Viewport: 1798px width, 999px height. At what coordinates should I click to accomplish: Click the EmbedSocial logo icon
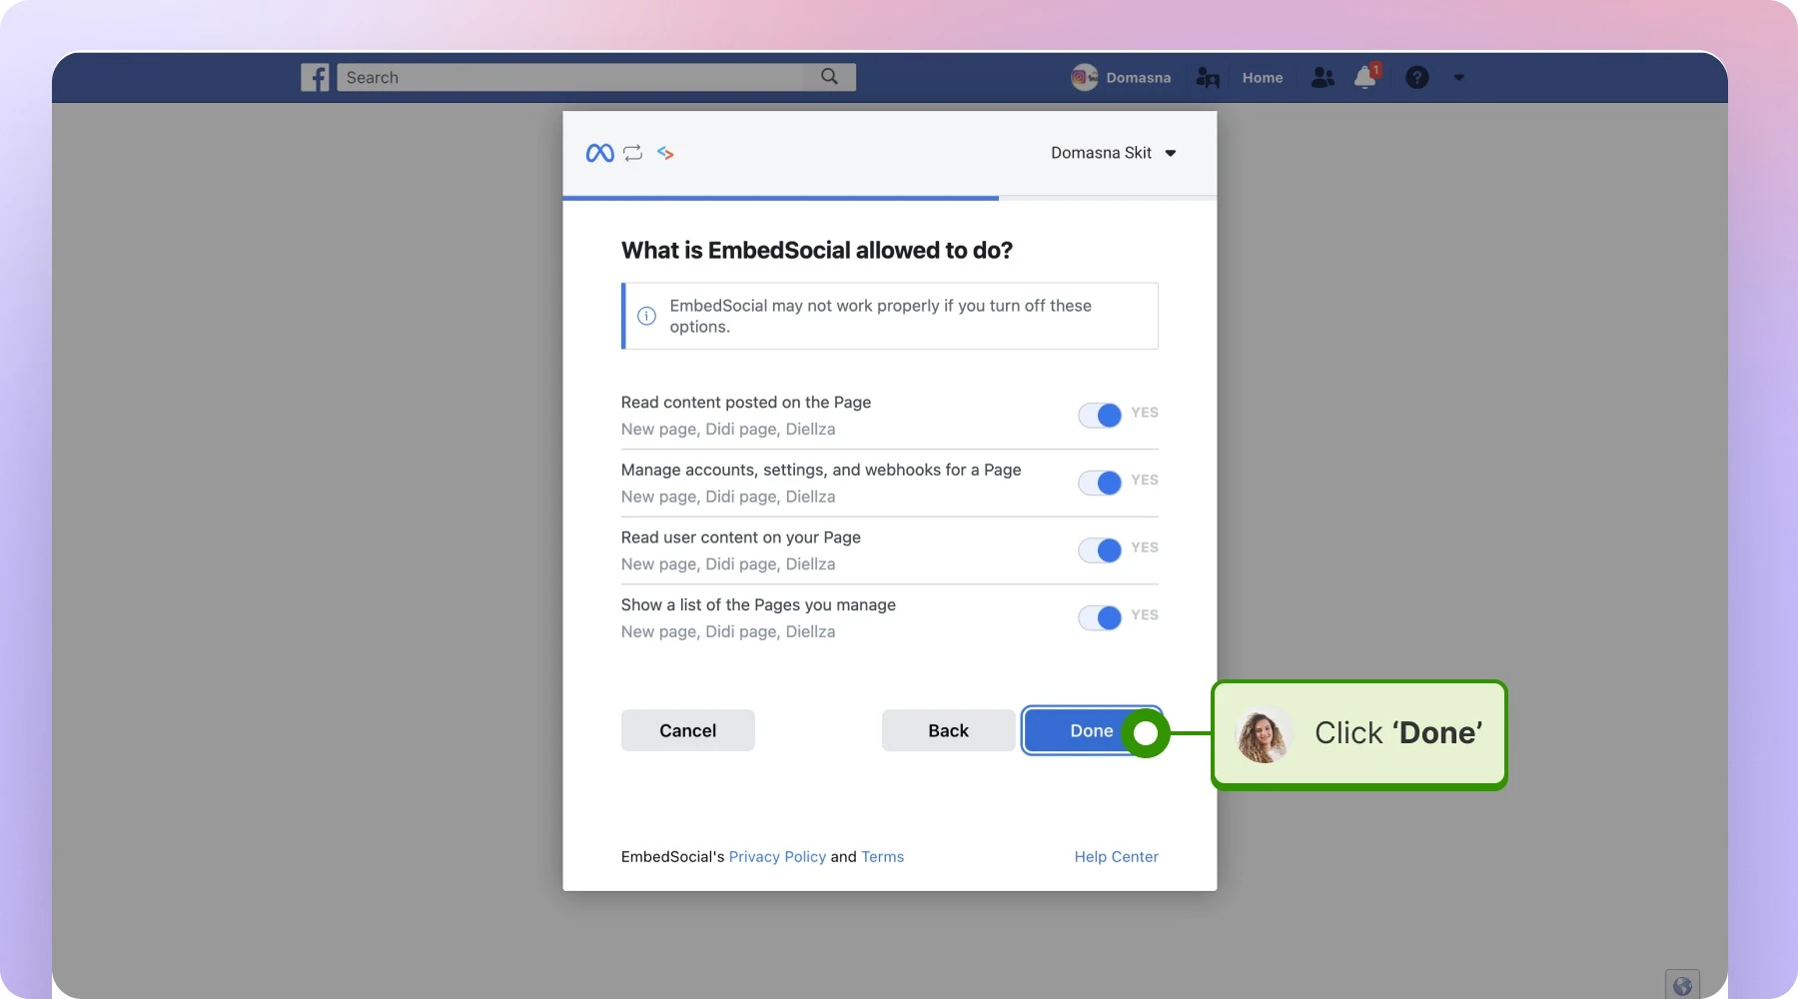665,153
